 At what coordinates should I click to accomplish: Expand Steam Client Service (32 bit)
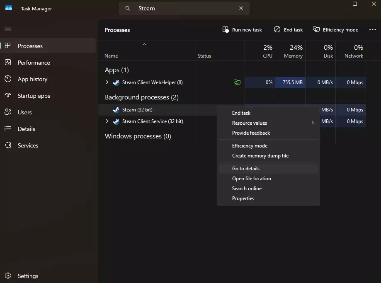coord(107,121)
